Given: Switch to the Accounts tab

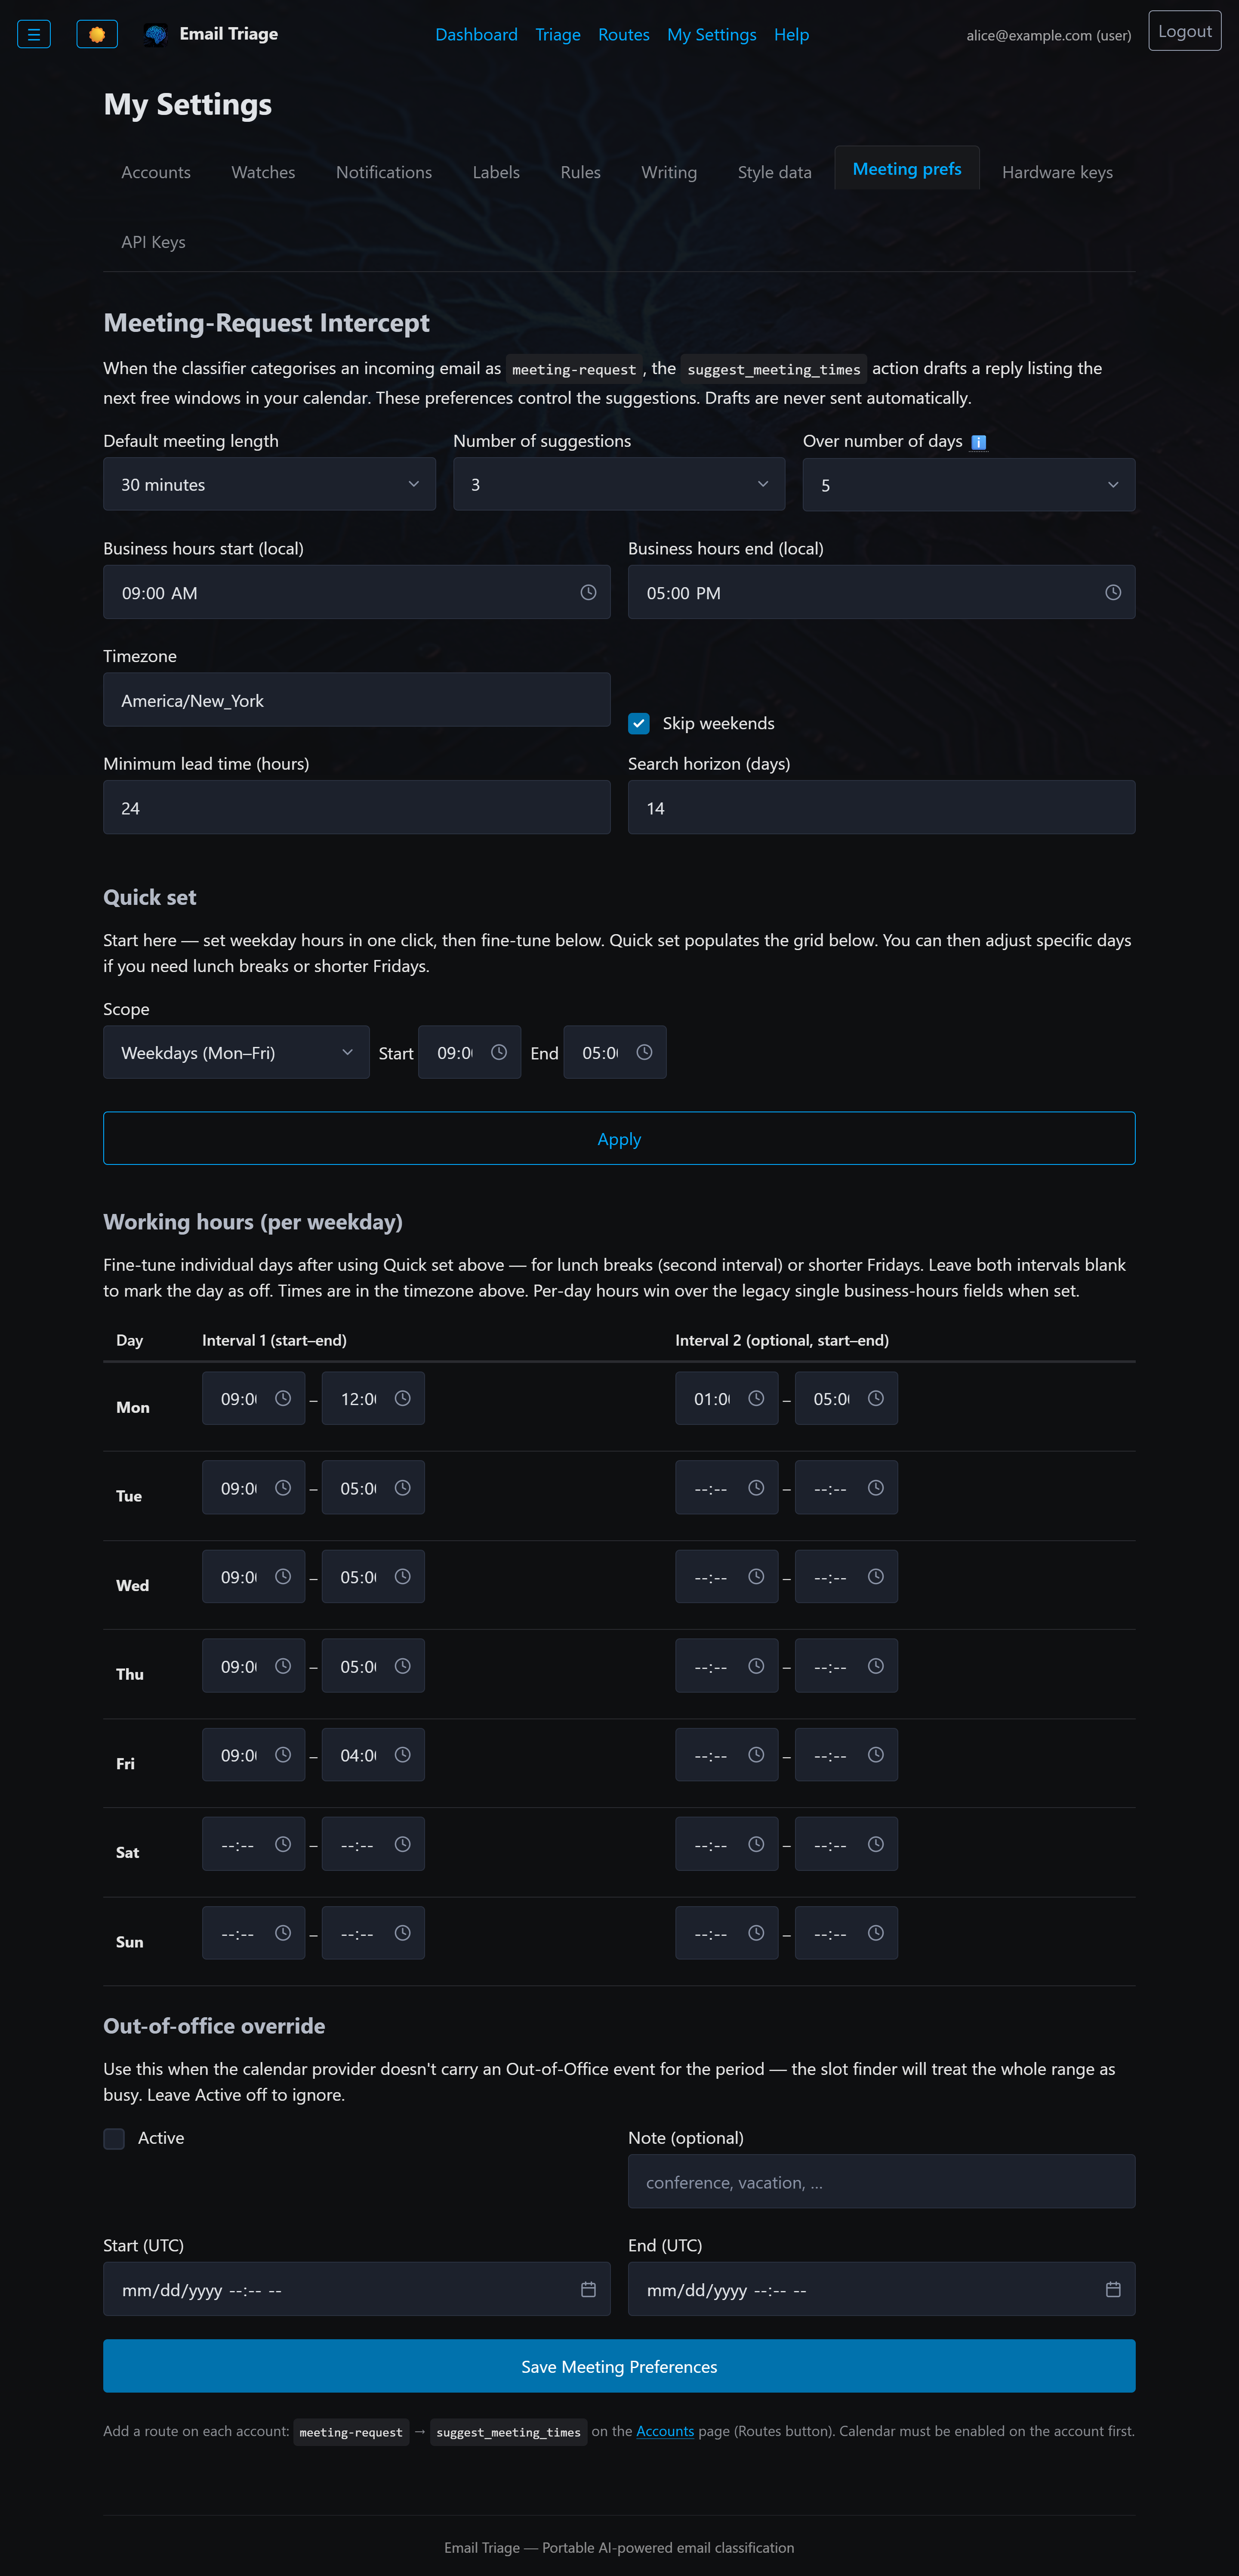Looking at the screenshot, I should (156, 172).
